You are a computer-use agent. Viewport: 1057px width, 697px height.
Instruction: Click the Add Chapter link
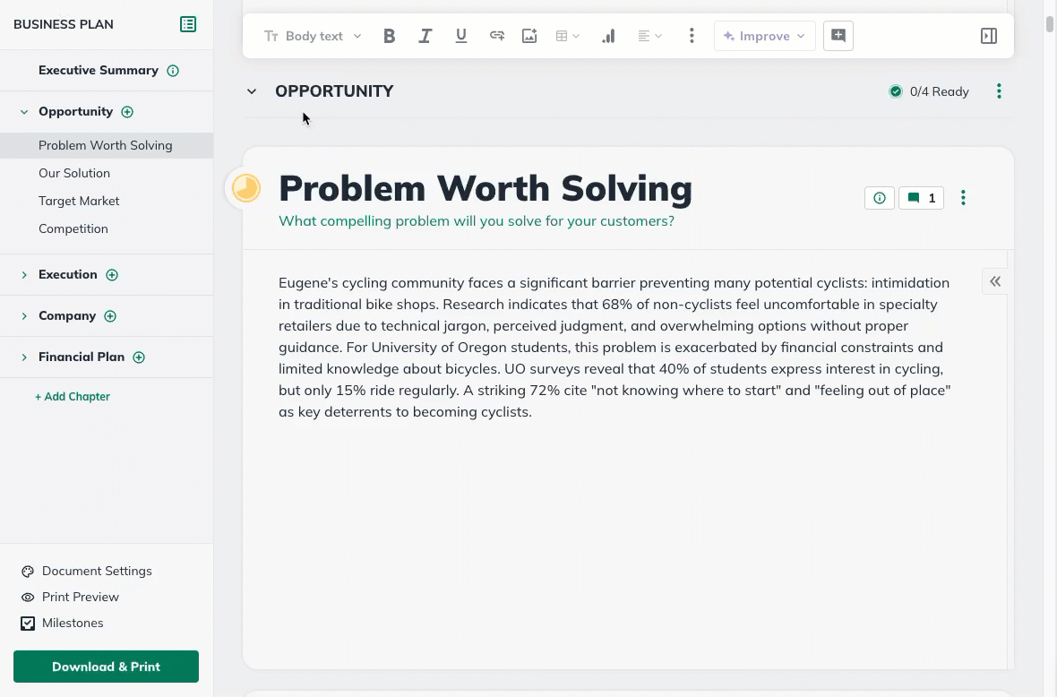click(73, 396)
